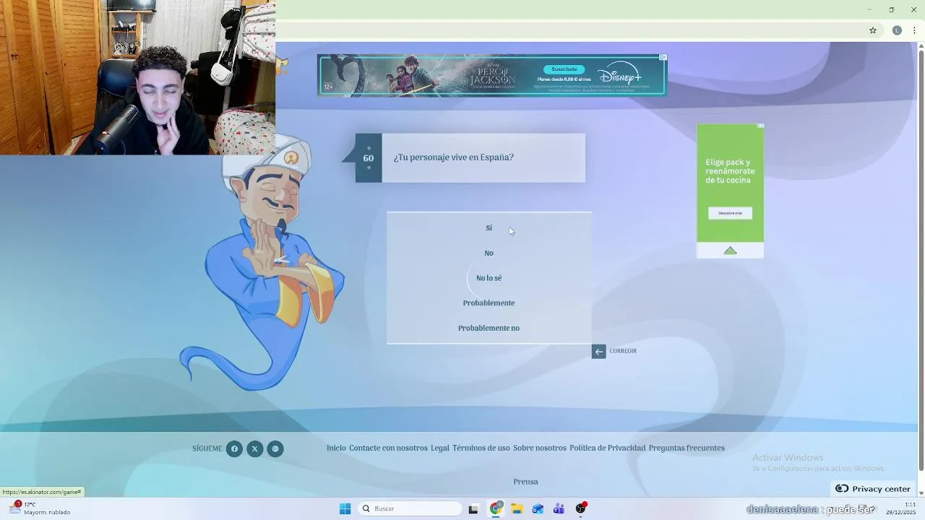Viewport: 925px width, 520px height.
Task: Open 'Contacte con nosotros' link
Action: (388, 448)
